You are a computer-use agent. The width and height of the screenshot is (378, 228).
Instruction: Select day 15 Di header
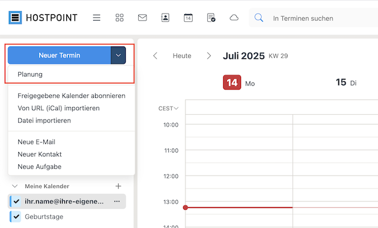tap(346, 82)
